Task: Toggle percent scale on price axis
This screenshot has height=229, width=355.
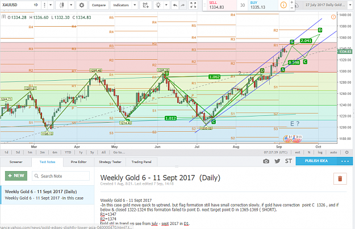Action: point(309,152)
